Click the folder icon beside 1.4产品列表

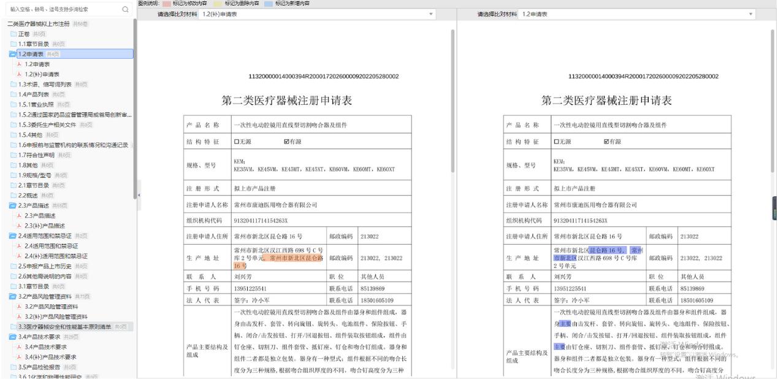click(x=13, y=94)
